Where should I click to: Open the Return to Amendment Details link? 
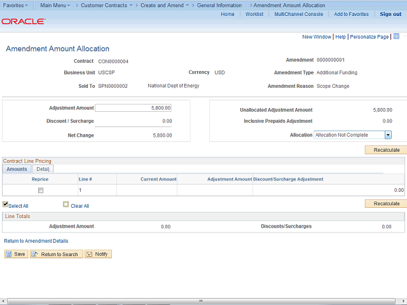tap(36, 241)
